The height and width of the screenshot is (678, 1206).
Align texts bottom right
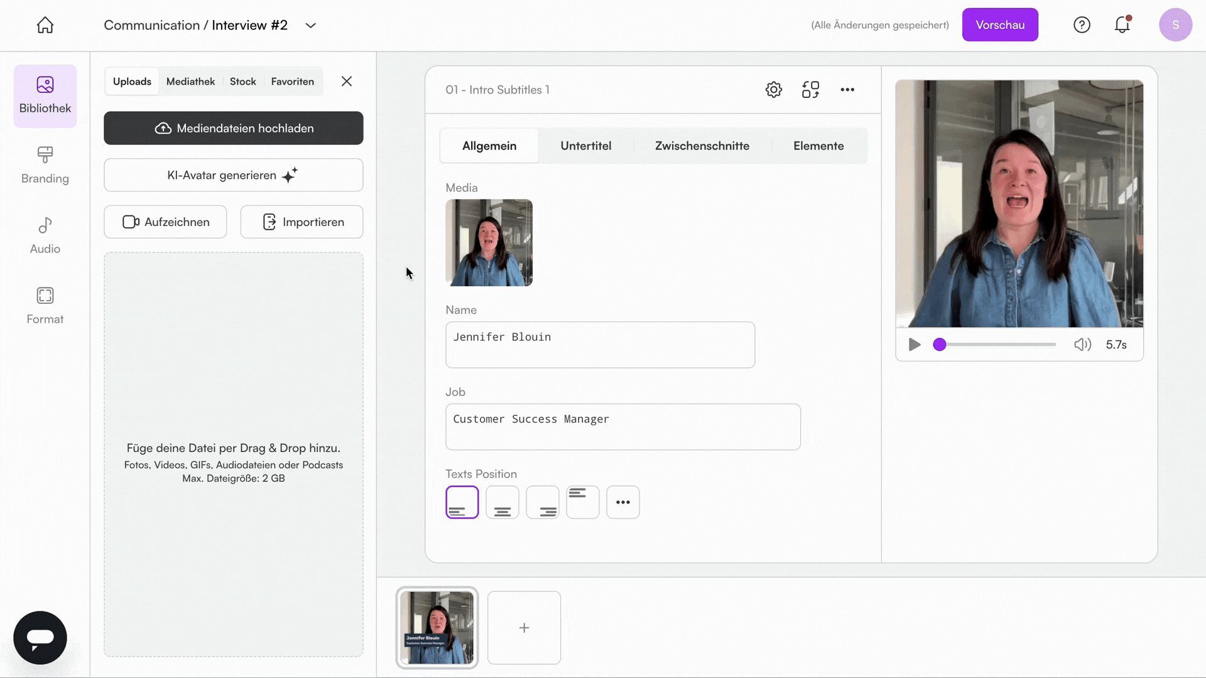[543, 502]
